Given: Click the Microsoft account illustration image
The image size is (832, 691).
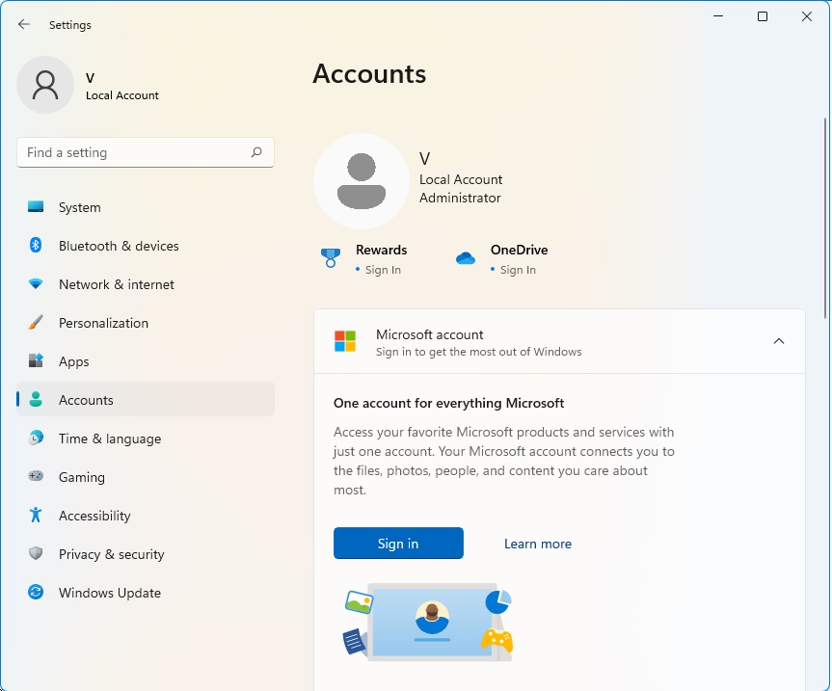Looking at the screenshot, I should coord(428,624).
